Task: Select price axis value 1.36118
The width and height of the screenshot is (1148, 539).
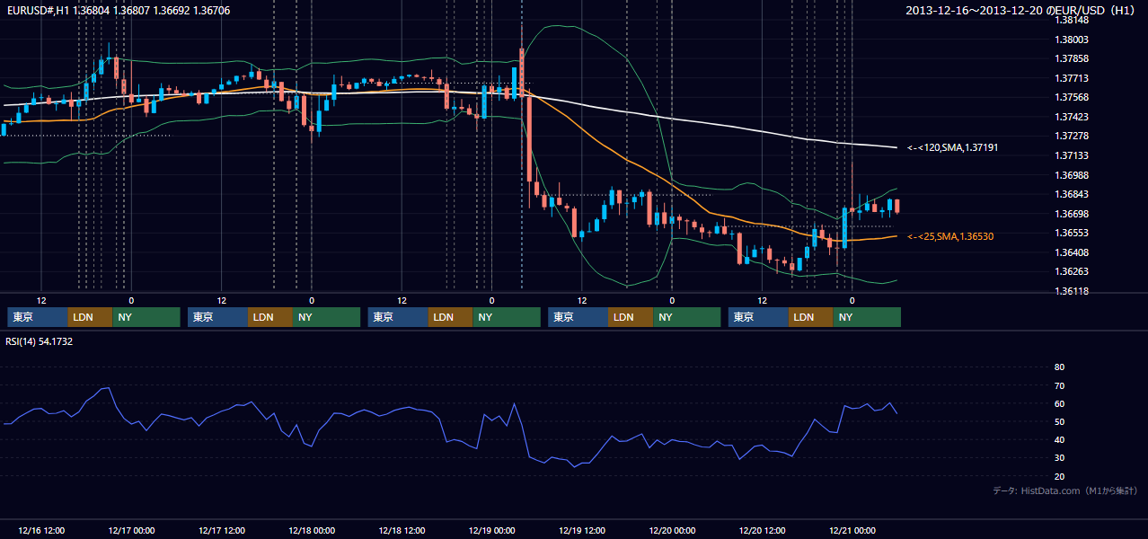Action: pyautogui.click(x=1072, y=292)
